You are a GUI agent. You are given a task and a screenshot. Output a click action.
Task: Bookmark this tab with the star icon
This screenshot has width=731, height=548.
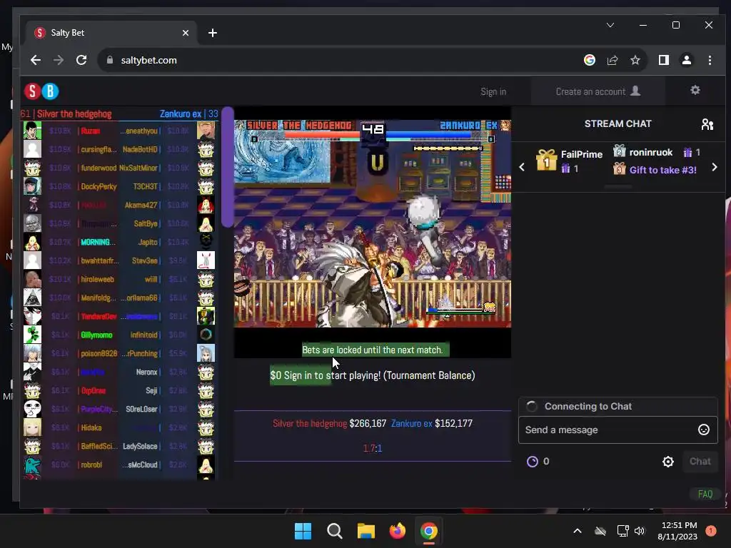pyautogui.click(x=635, y=60)
